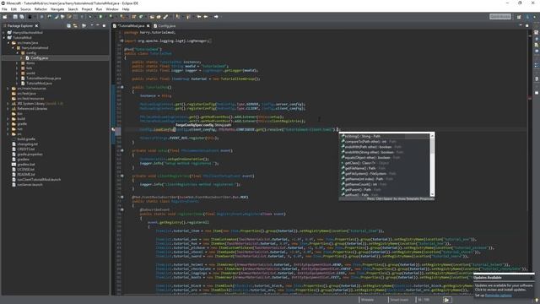540x304 pixels.
Task: Open the Navigate menu
Action: tap(57, 9)
